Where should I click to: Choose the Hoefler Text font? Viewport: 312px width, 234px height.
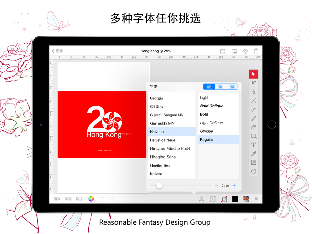[172, 165]
